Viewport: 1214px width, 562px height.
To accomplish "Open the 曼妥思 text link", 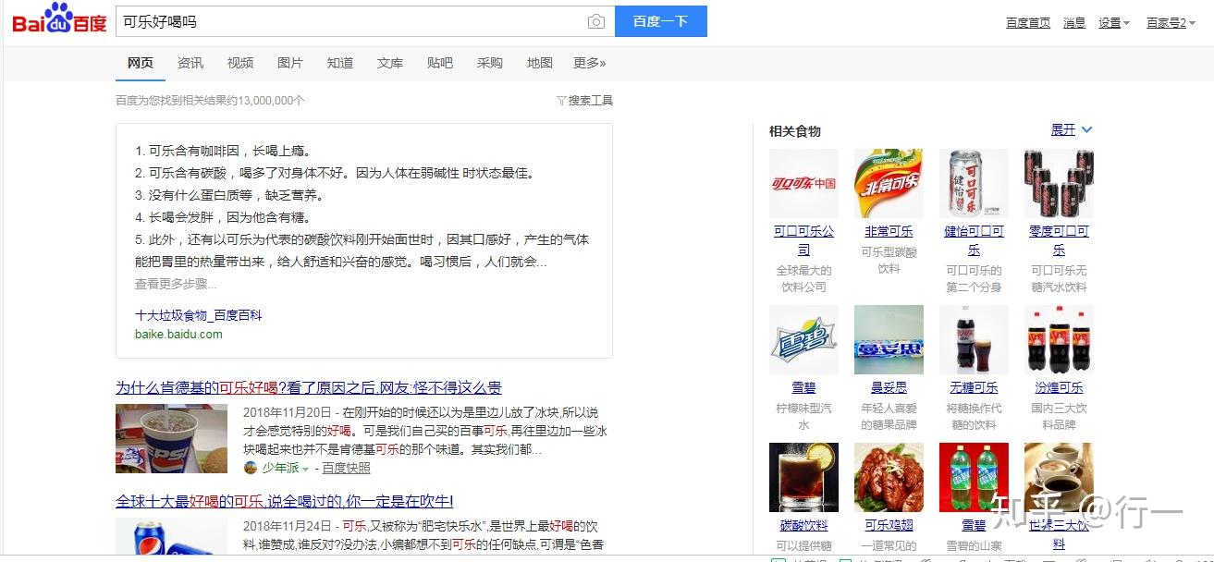I will tap(889, 387).
